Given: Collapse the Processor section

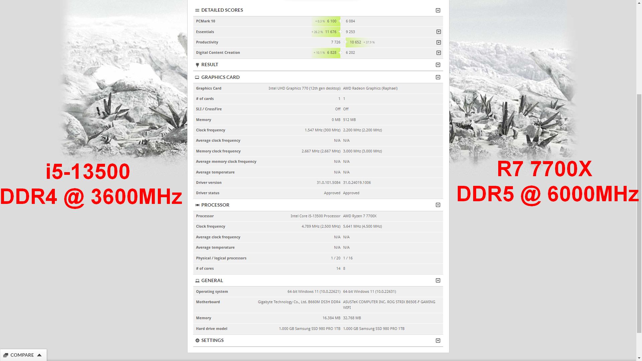Looking at the screenshot, I should point(438,205).
